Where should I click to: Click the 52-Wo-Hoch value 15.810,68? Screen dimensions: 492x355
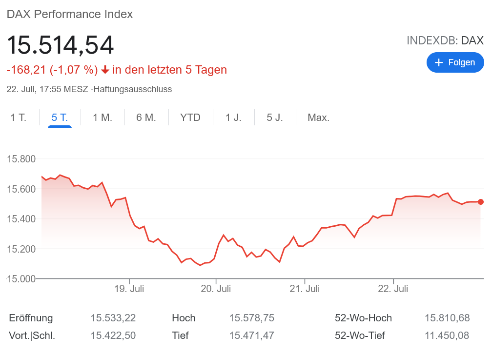point(447,318)
